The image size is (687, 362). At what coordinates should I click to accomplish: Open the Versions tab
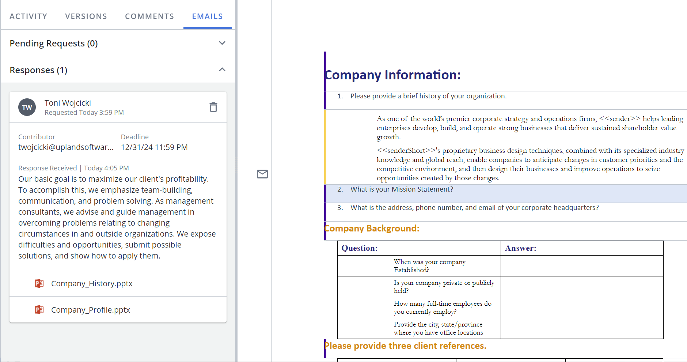point(86,16)
